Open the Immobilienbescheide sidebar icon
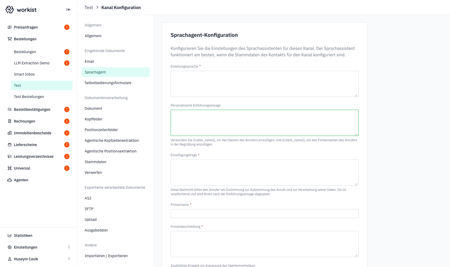The image size is (450, 267). tap(10, 133)
